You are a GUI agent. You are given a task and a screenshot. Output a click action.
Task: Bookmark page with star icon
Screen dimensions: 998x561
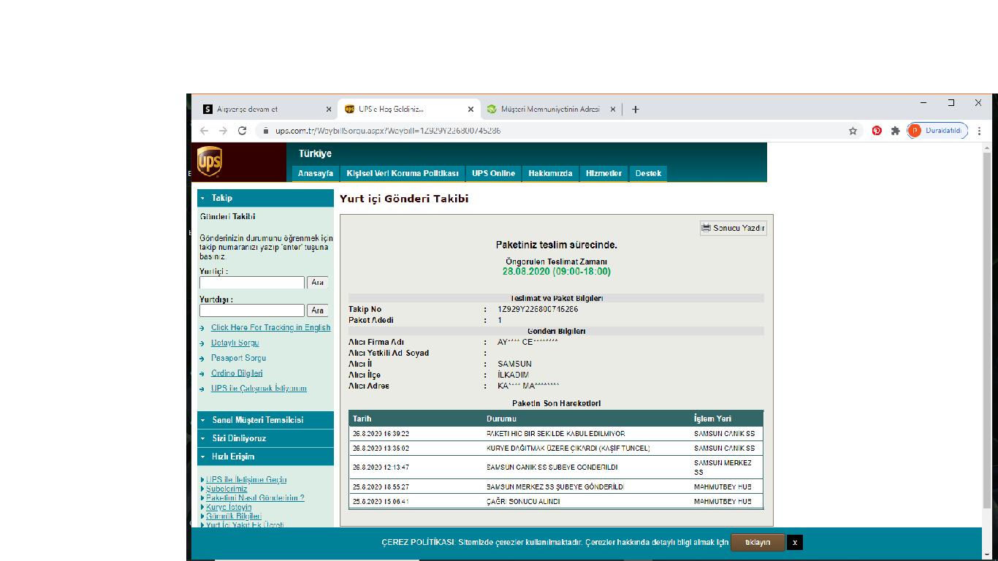853,131
